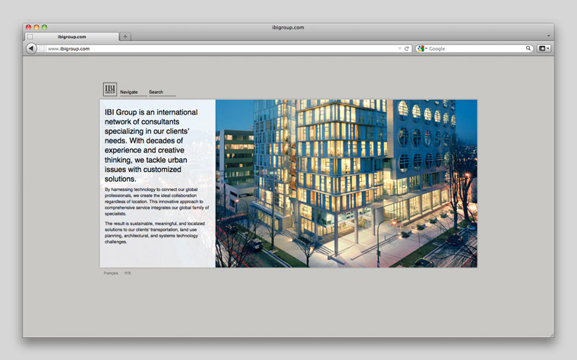Click the IBI Group logo
Viewport: 577px width, 360px height.
pyautogui.click(x=110, y=89)
